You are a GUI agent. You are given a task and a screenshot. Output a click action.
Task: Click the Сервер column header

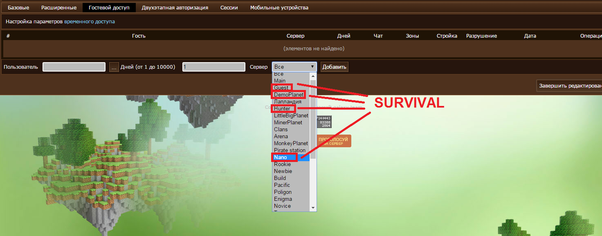(295, 36)
